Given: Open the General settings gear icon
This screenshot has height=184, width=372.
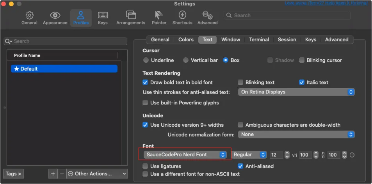Looking at the screenshot, I should point(29,16).
